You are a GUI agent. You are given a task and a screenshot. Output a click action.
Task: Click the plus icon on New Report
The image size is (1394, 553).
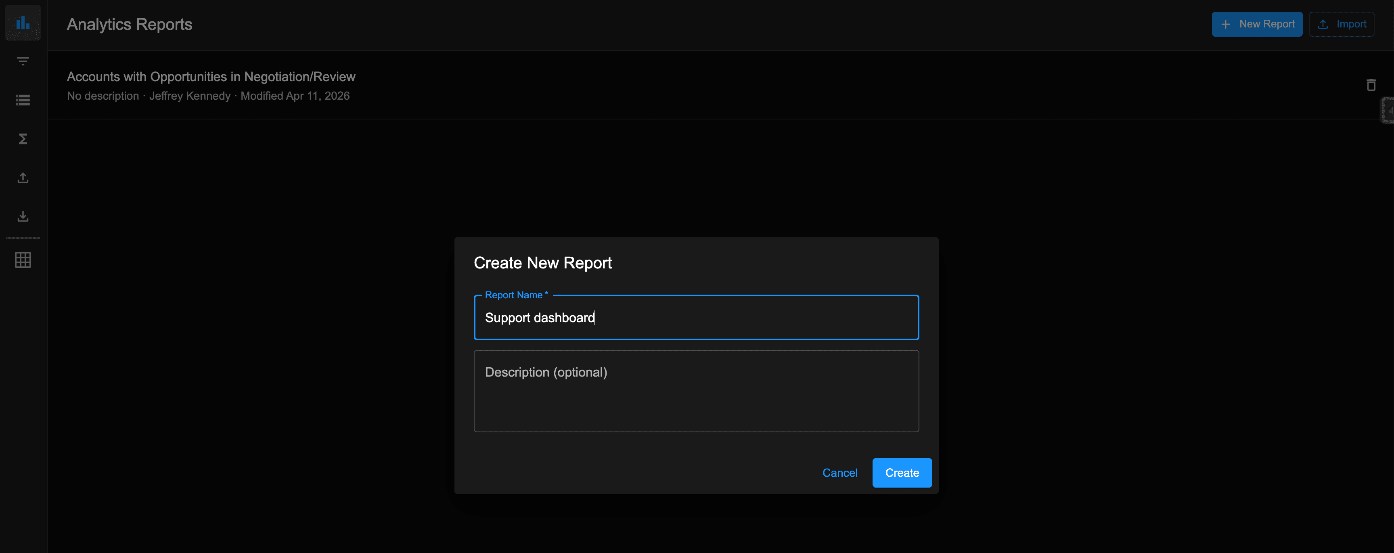tap(1226, 24)
